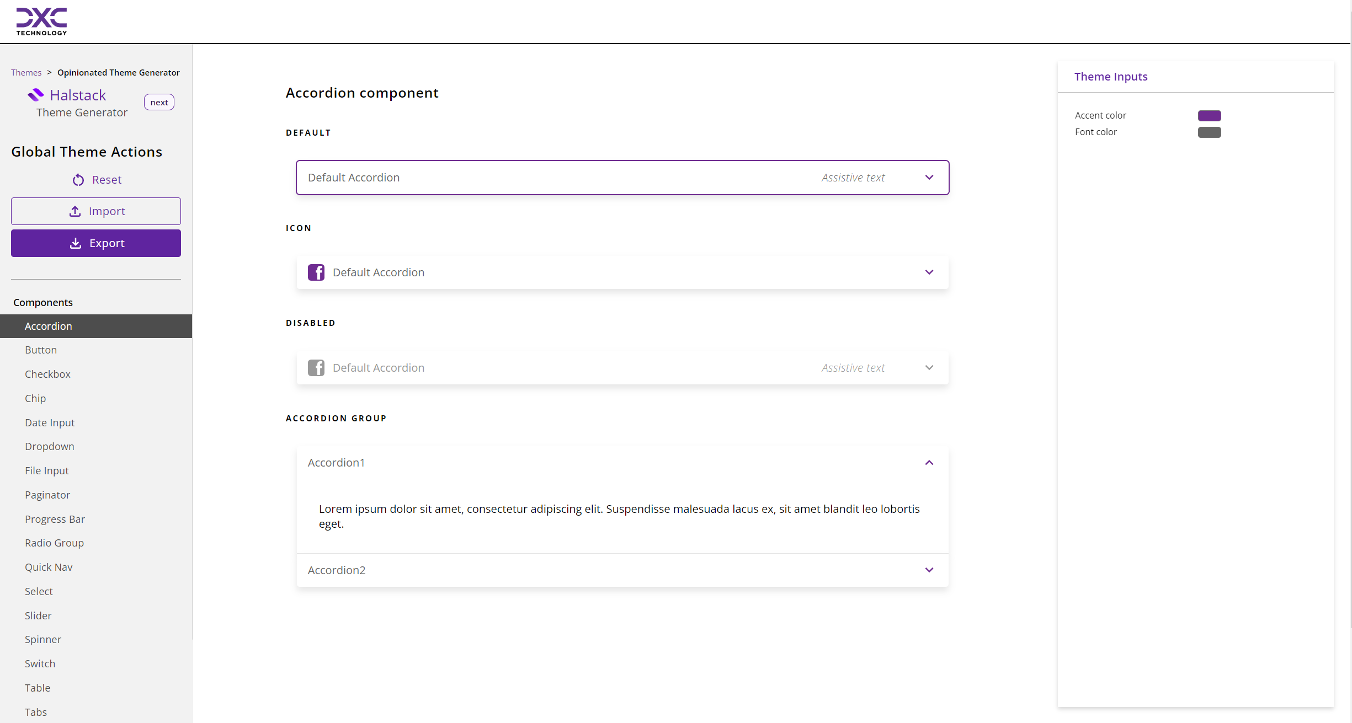Select the Switch component in the sidebar
This screenshot has width=1352, height=723.
pyautogui.click(x=40, y=663)
